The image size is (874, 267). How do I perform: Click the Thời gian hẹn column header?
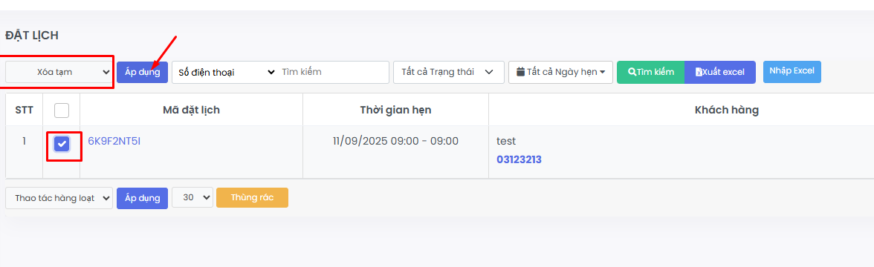pyautogui.click(x=395, y=110)
